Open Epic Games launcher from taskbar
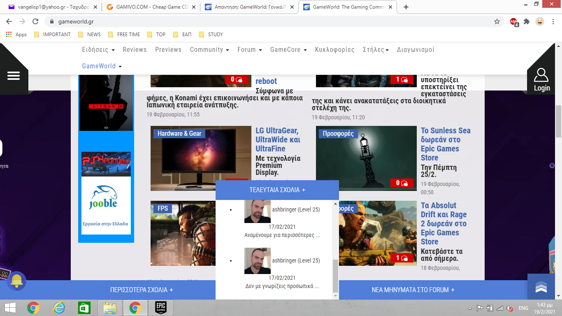Screen dimensions: 562x316 (x=160, y=308)
